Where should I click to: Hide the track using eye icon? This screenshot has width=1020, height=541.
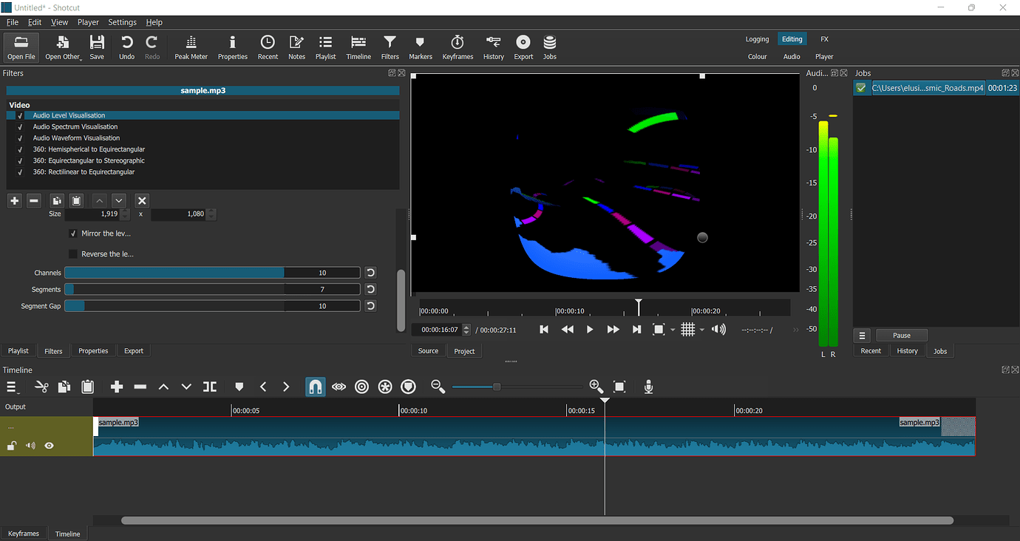click(49, 446)
